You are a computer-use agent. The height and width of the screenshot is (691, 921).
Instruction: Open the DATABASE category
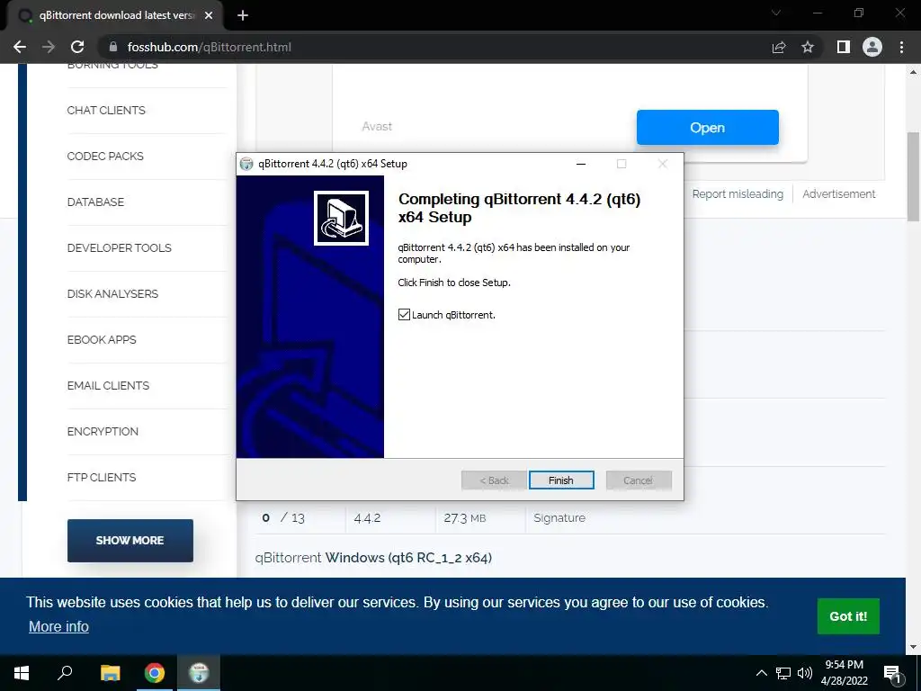click(x=95, y=202)
